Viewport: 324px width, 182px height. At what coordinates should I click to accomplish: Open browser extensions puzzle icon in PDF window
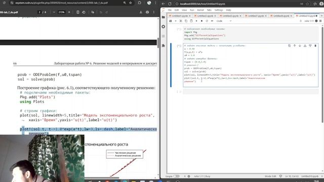[x=140, y=3]
